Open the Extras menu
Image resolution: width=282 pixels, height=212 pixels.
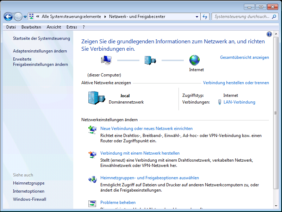(x=71, y=27)
